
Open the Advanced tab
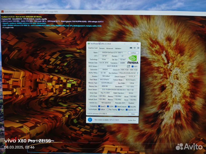(x=110, y=48)
